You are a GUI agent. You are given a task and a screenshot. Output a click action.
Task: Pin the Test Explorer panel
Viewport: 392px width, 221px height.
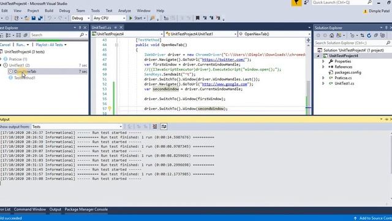80,28
